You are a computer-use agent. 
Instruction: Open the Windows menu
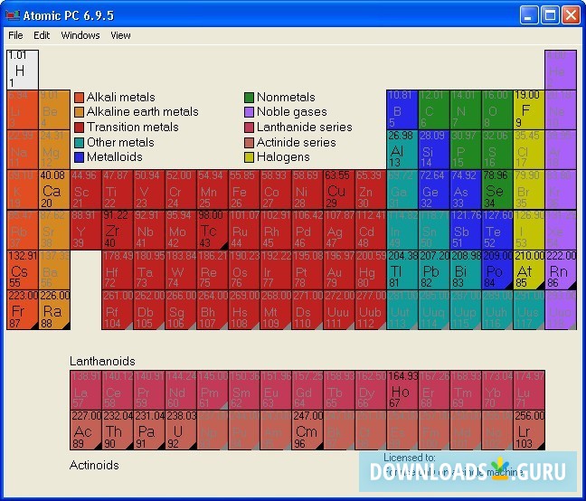click(x=80, y=35)
